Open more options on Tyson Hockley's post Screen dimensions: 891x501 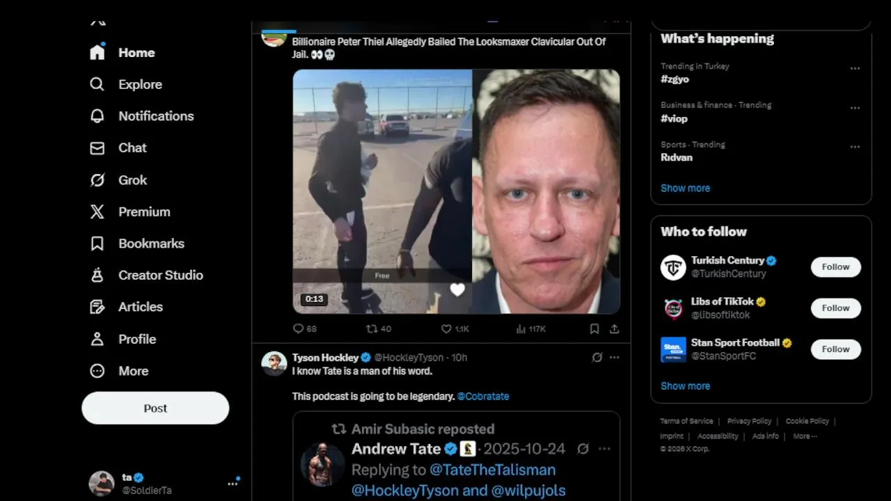click(614, 357)
